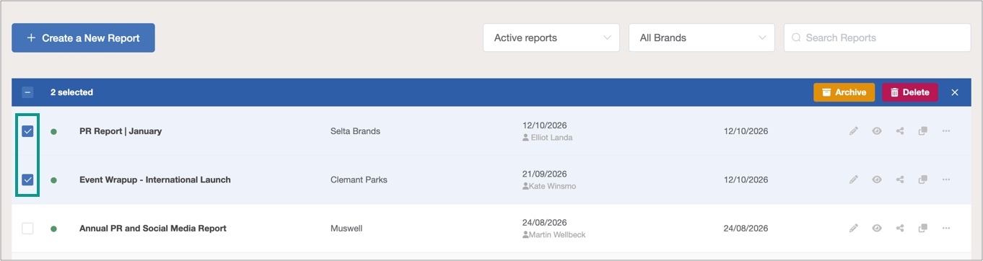The width and height of the screenshot is (983, 261).
Task: Preview Event Wrapup report with eye icon
Action: pos(877,180)
